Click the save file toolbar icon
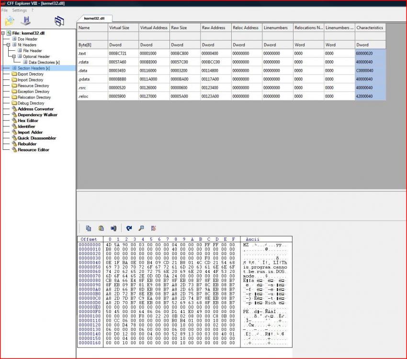 coord(25,21)
